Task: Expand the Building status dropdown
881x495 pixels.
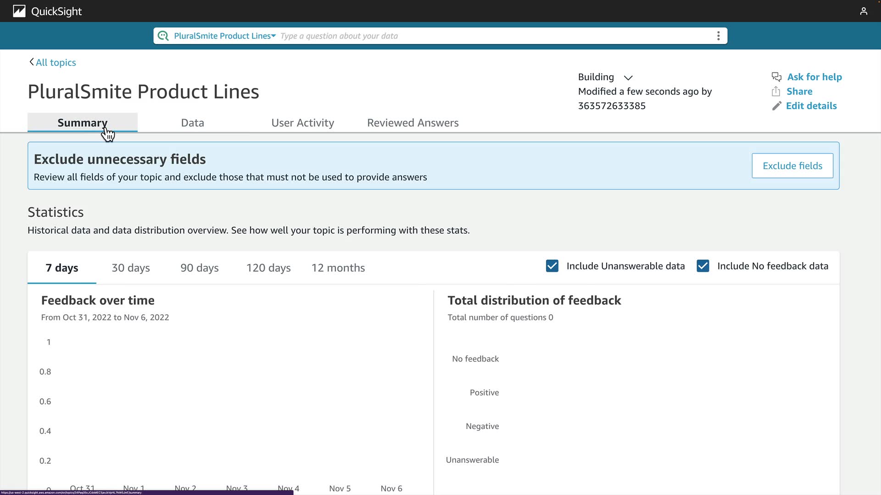Action: [x=628, y=77]
